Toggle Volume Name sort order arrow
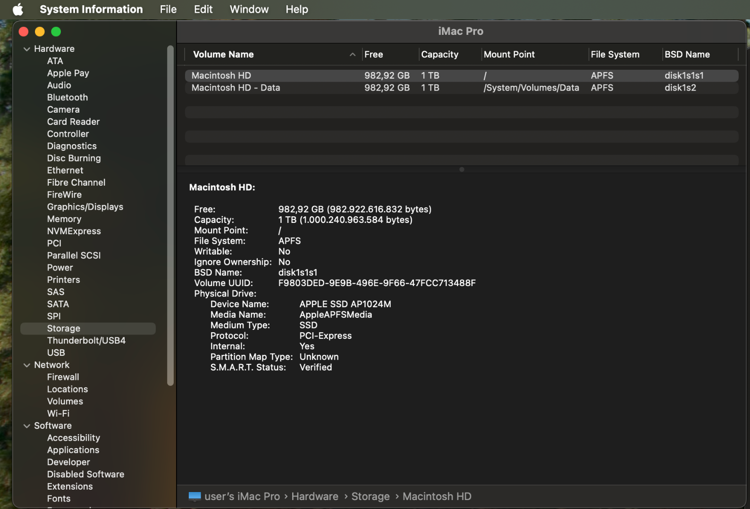Image resolution: width=750 pixels, height=509 pixels. tap(353, 55)
